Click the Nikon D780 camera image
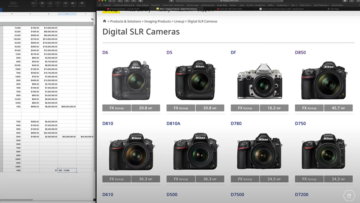The width and height of the screenshot is (360, 203). 259,151
